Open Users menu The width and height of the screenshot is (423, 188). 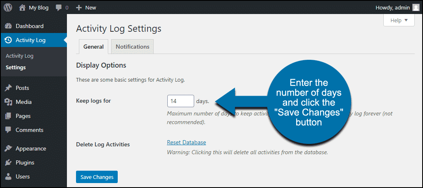coord(33,176)
